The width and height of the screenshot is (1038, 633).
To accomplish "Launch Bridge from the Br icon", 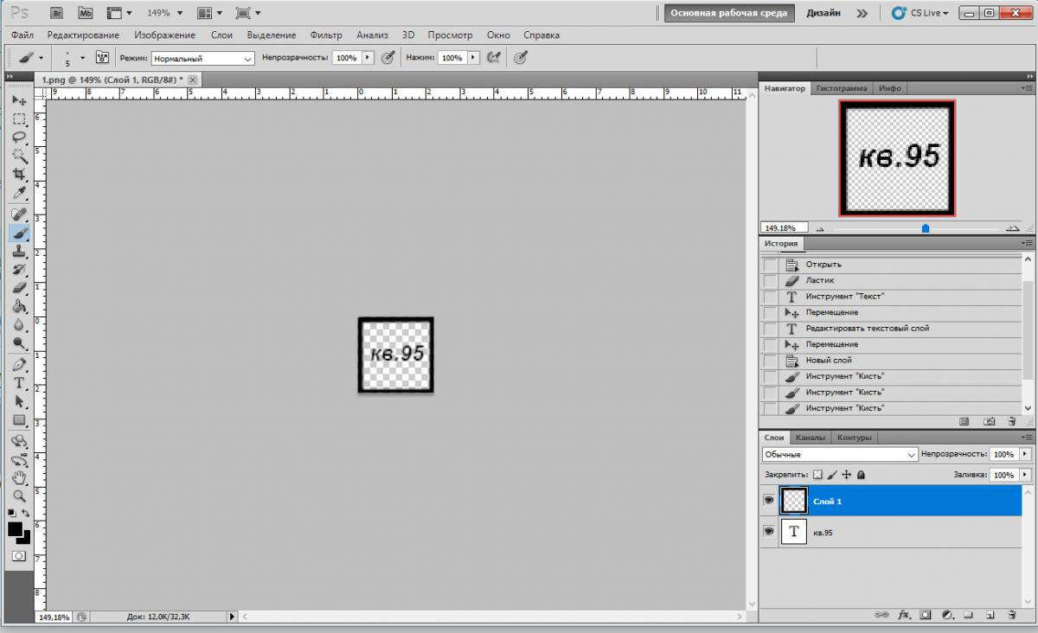I will click(57, 13).
